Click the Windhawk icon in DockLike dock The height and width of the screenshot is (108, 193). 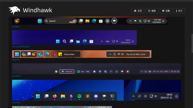coord(104,96)
